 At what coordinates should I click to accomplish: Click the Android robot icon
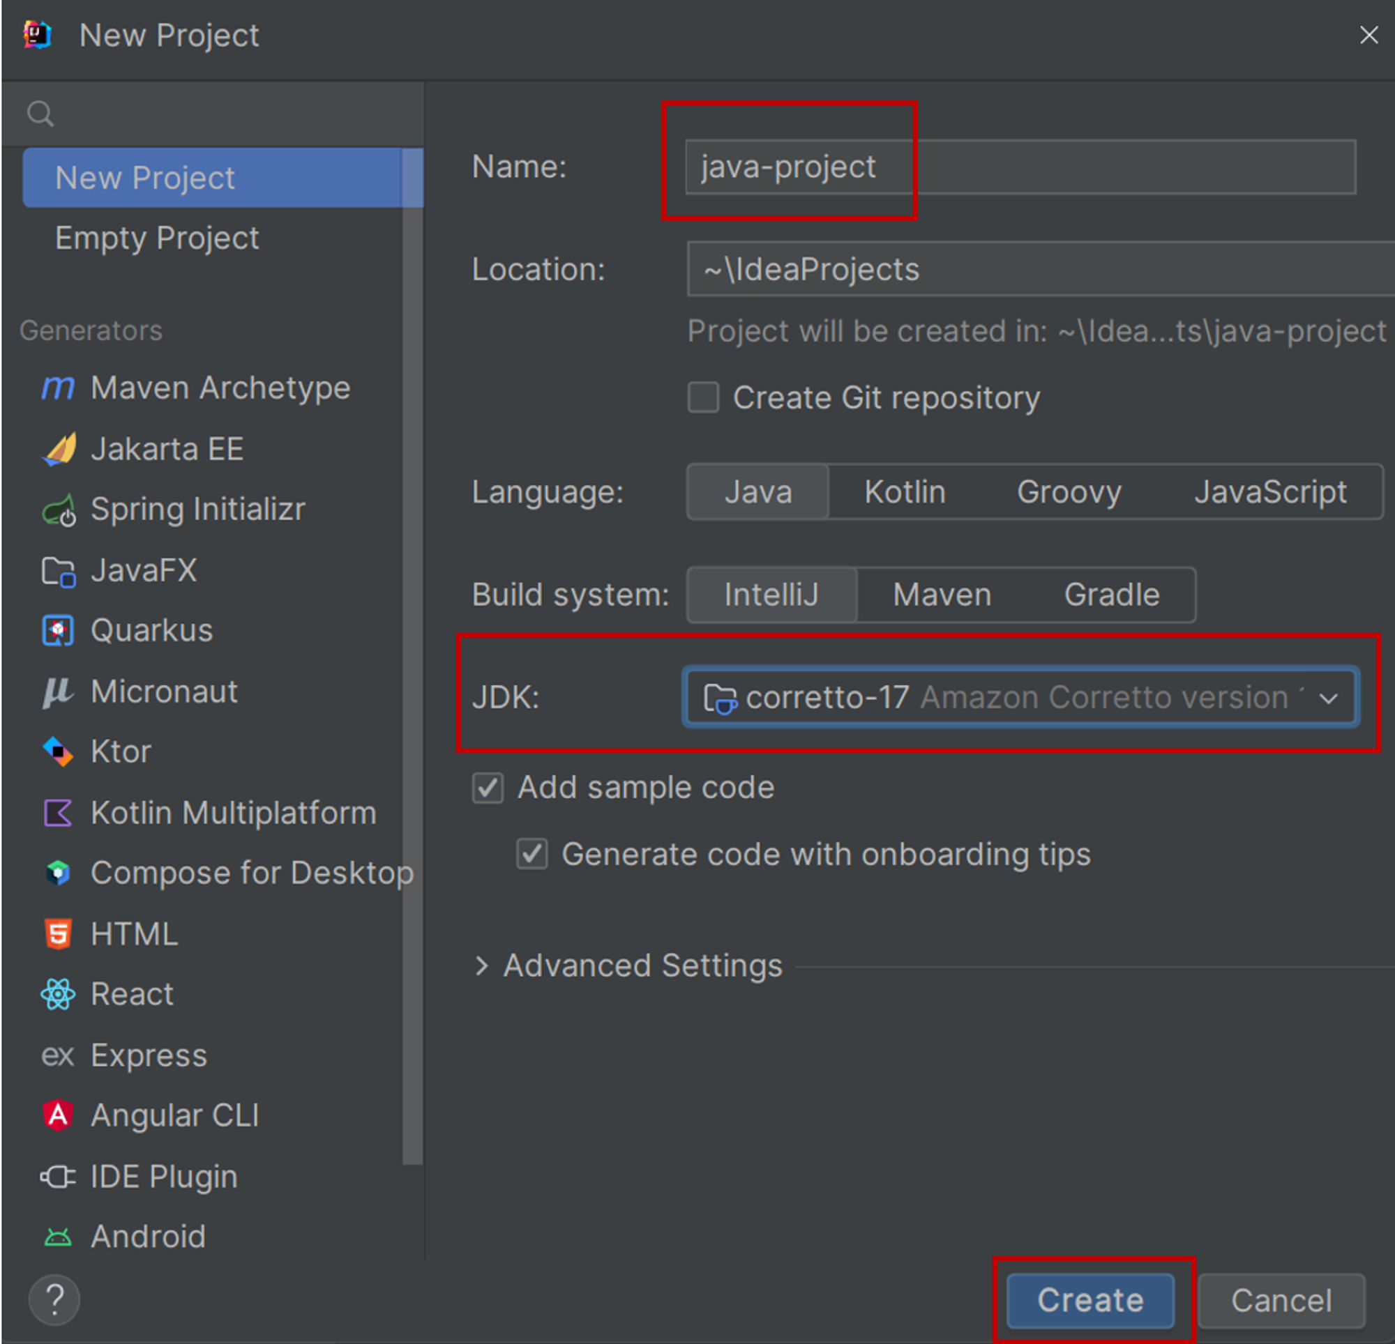click(x=58, y=1237)
